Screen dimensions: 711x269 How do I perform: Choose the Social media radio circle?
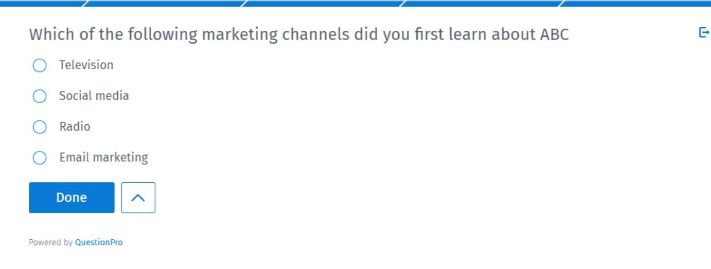[x=40, y=97]
